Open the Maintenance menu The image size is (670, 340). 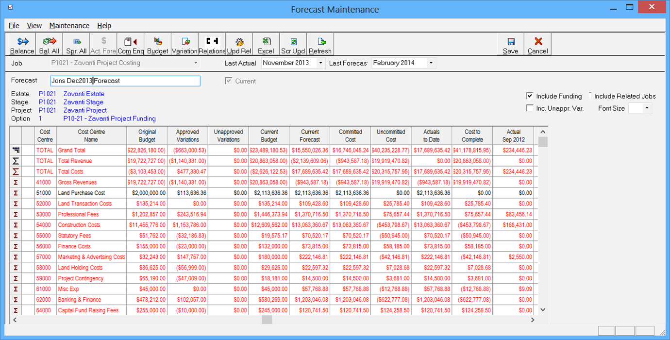69,25
